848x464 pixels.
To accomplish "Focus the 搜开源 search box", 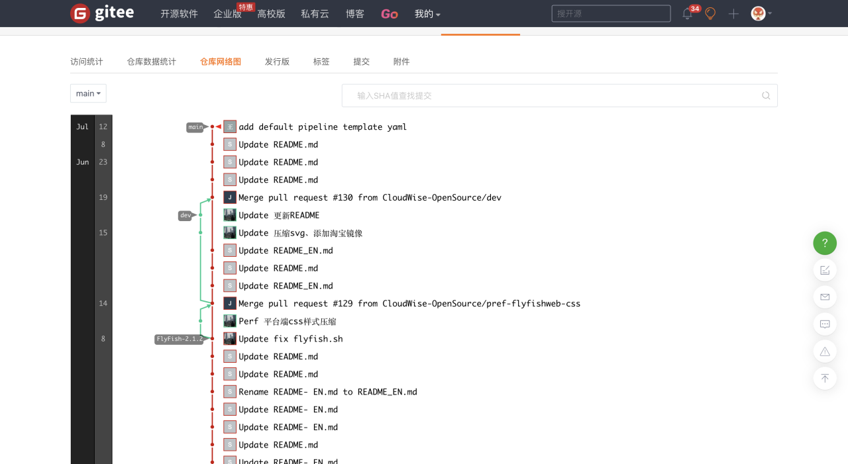I will [611, 13].
